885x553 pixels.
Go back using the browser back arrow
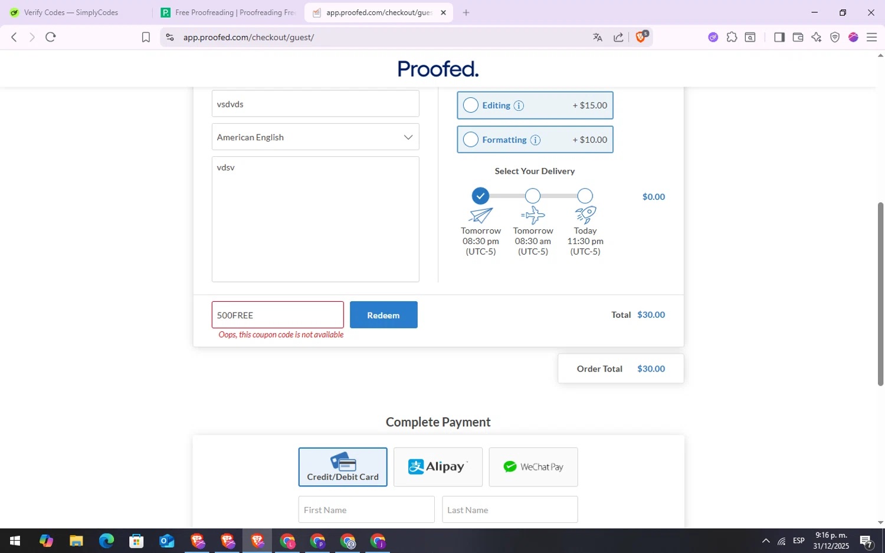tap(14, 37)
